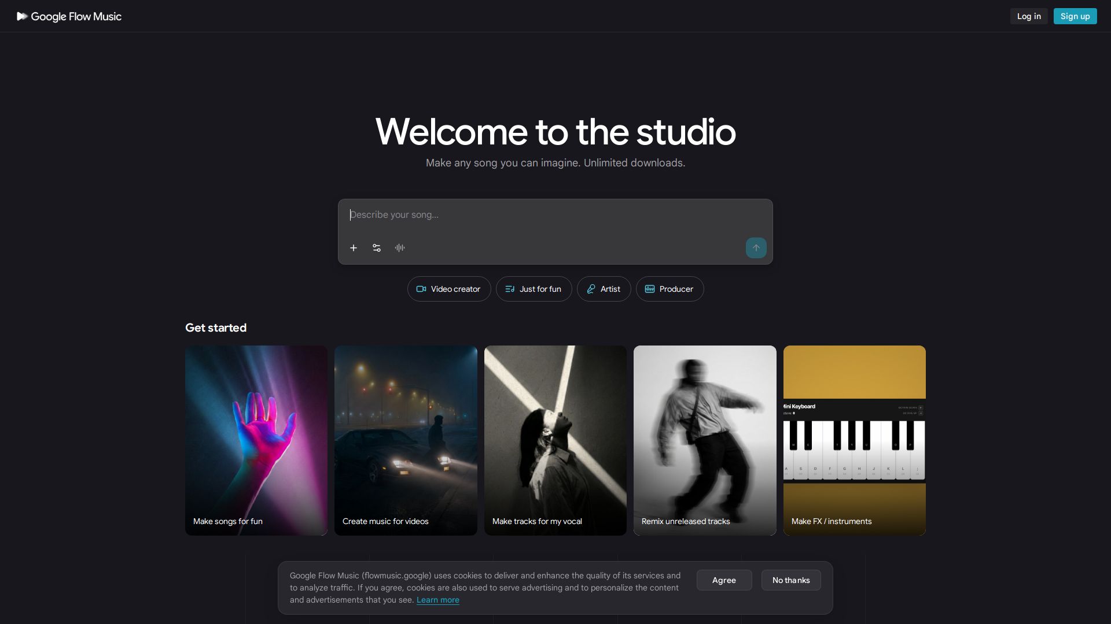Open the Log in button
The image size is (1111, 624).
[x=1029, y=16]
